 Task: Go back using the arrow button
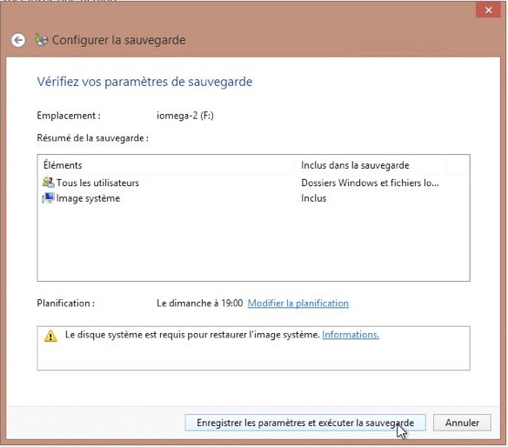18,40
